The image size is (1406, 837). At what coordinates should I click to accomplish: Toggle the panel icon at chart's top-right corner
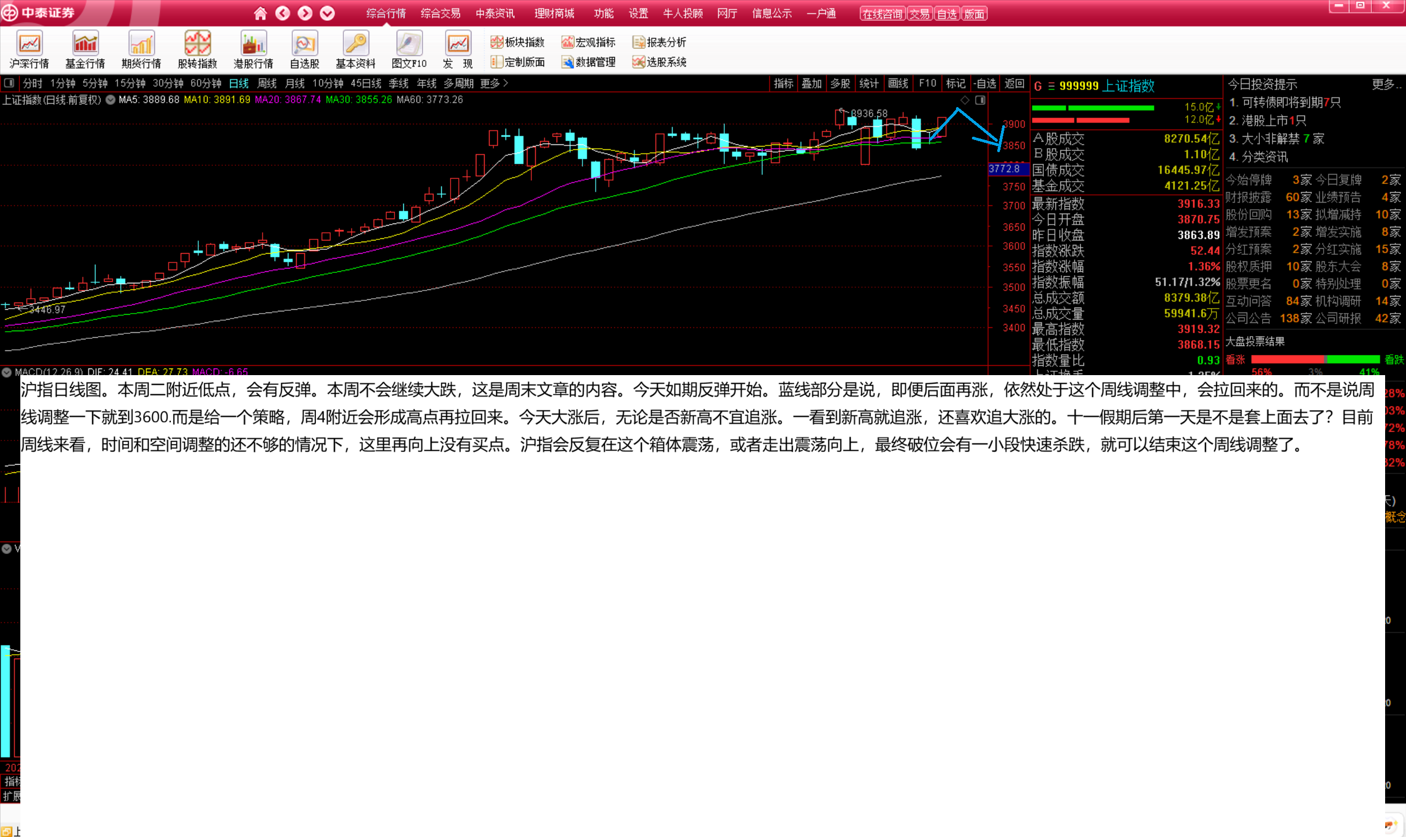pyautogui.click(x=981, y=101)
